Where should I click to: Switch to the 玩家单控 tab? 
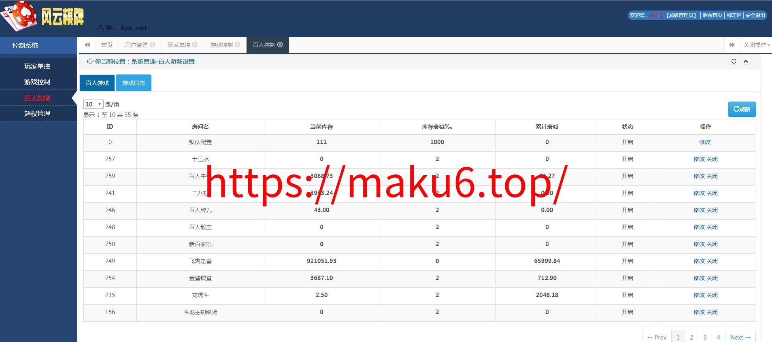point(179,45)
